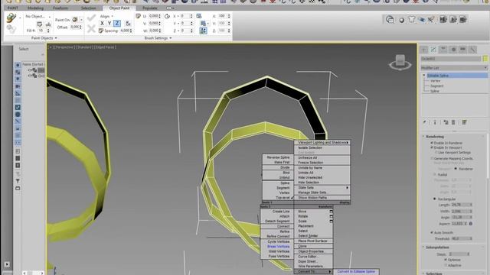This screenshot has width=490, height=275.
Task: Choose Isolate Selection in context menu
Action: (x=310, y=147)
